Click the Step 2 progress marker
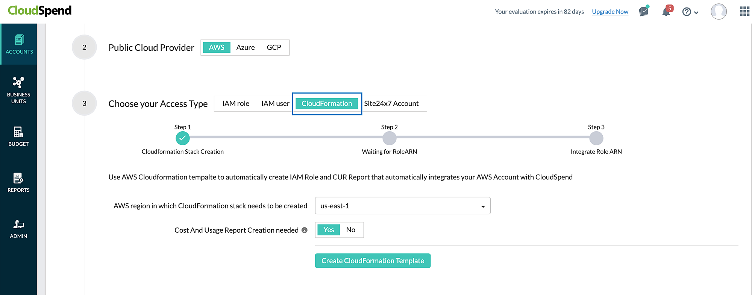This screenshot has width=752, height=295. click(389, 138)
